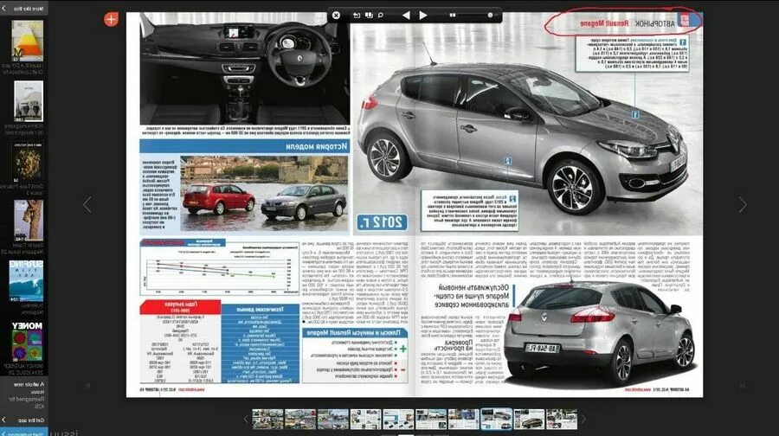Click the red 'Годы выпуска' table header

point(180,306)
